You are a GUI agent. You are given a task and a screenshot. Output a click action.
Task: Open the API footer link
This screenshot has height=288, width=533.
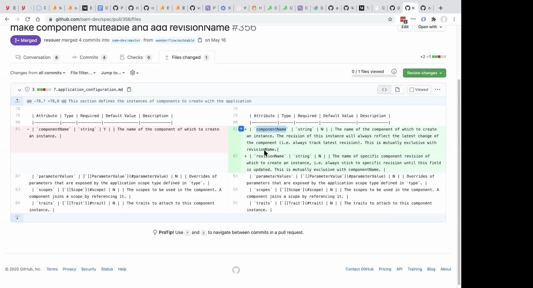399,269
